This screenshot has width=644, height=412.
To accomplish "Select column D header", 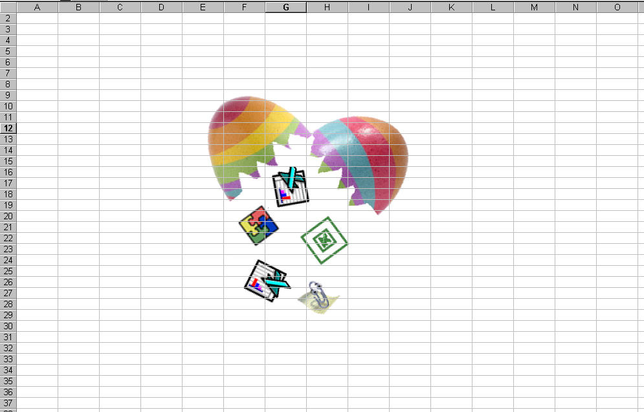I will [x=161, y=7].
